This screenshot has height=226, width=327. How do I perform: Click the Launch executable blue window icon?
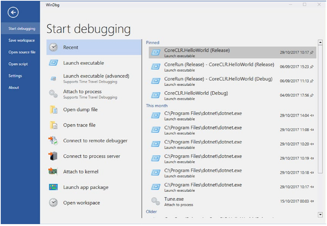(x=53, y=63)
